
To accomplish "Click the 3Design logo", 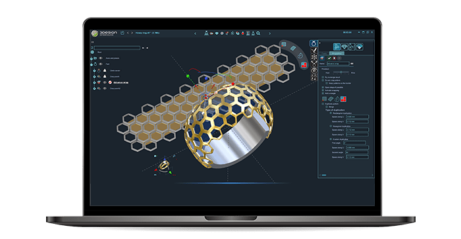I will click(x=104, y=33).
